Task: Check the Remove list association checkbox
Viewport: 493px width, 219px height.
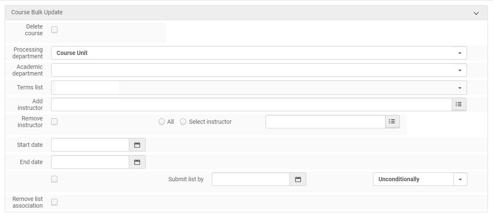Action: pyautogui.click(x=54, y=202)
